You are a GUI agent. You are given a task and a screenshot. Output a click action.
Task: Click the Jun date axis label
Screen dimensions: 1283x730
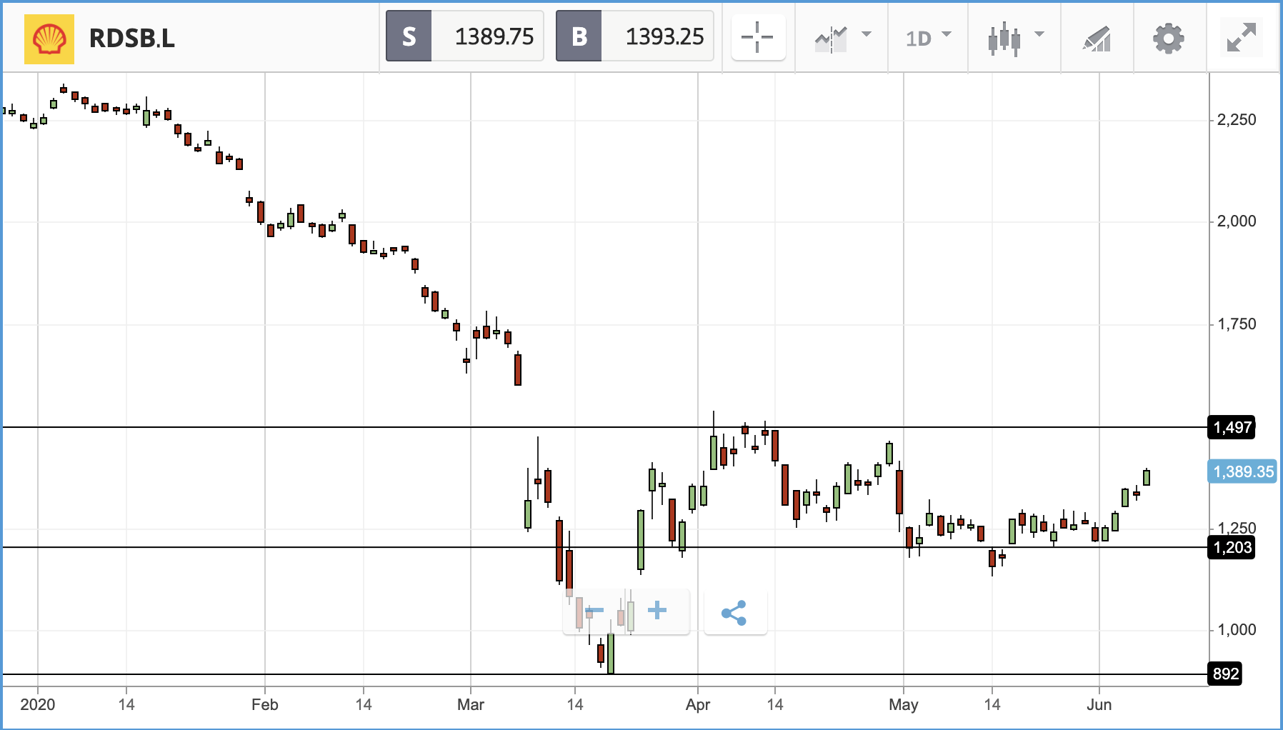click(1099, 705)
